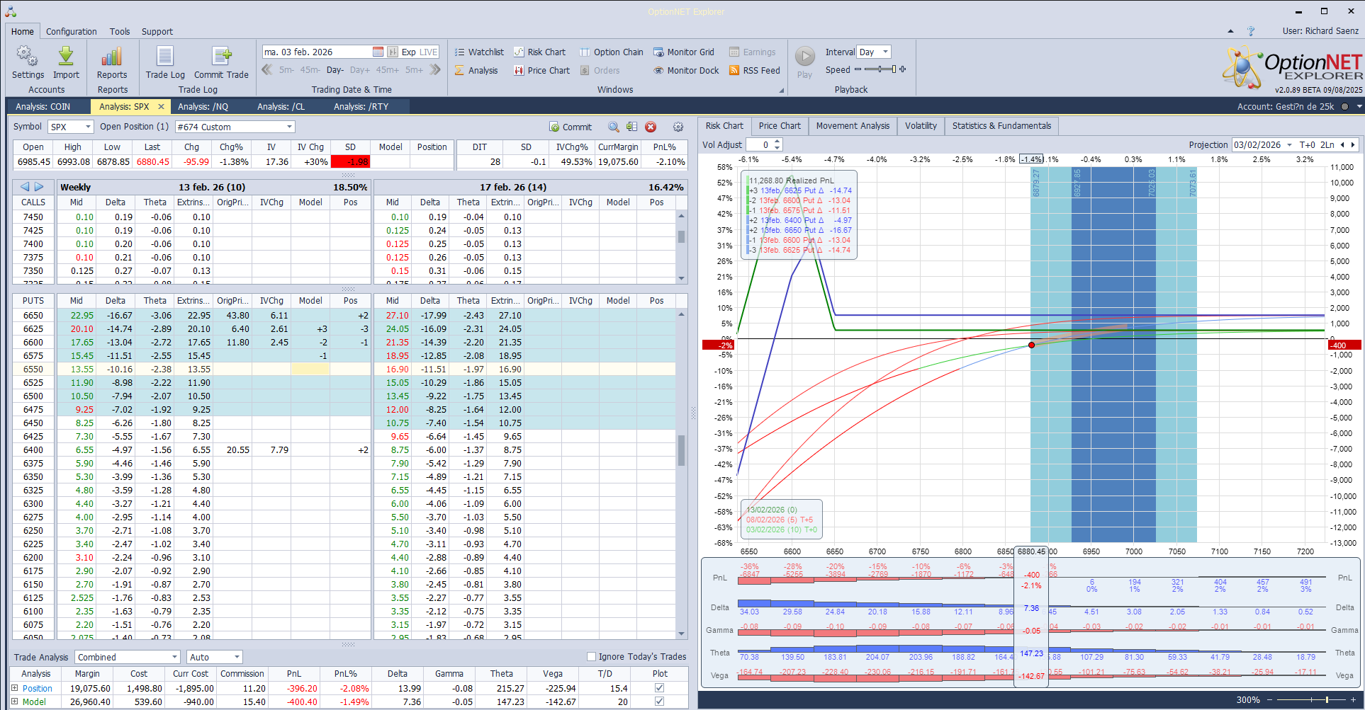This screenshot has width=1365, height=710.
Task: Switch to the Movement Analysis tab
Action: pyautogui.click(x=853, y=125)
